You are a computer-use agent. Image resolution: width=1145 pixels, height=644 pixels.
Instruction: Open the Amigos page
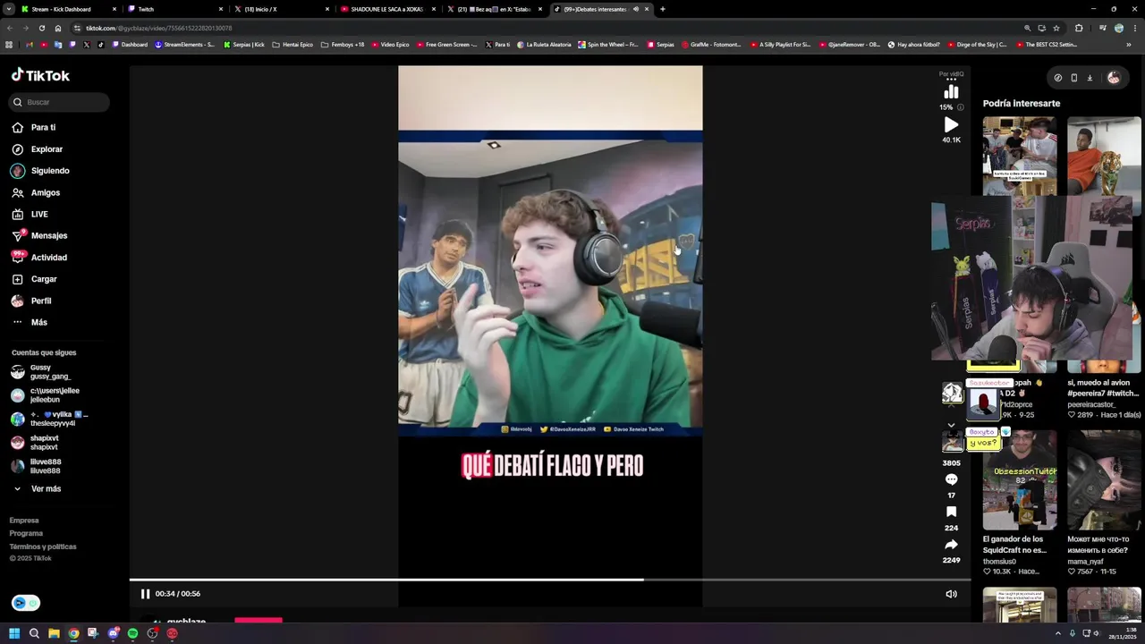click(x=36, y=192)
